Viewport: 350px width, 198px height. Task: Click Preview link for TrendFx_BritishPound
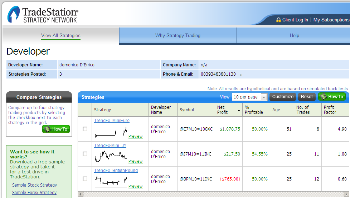click(136, 186)
